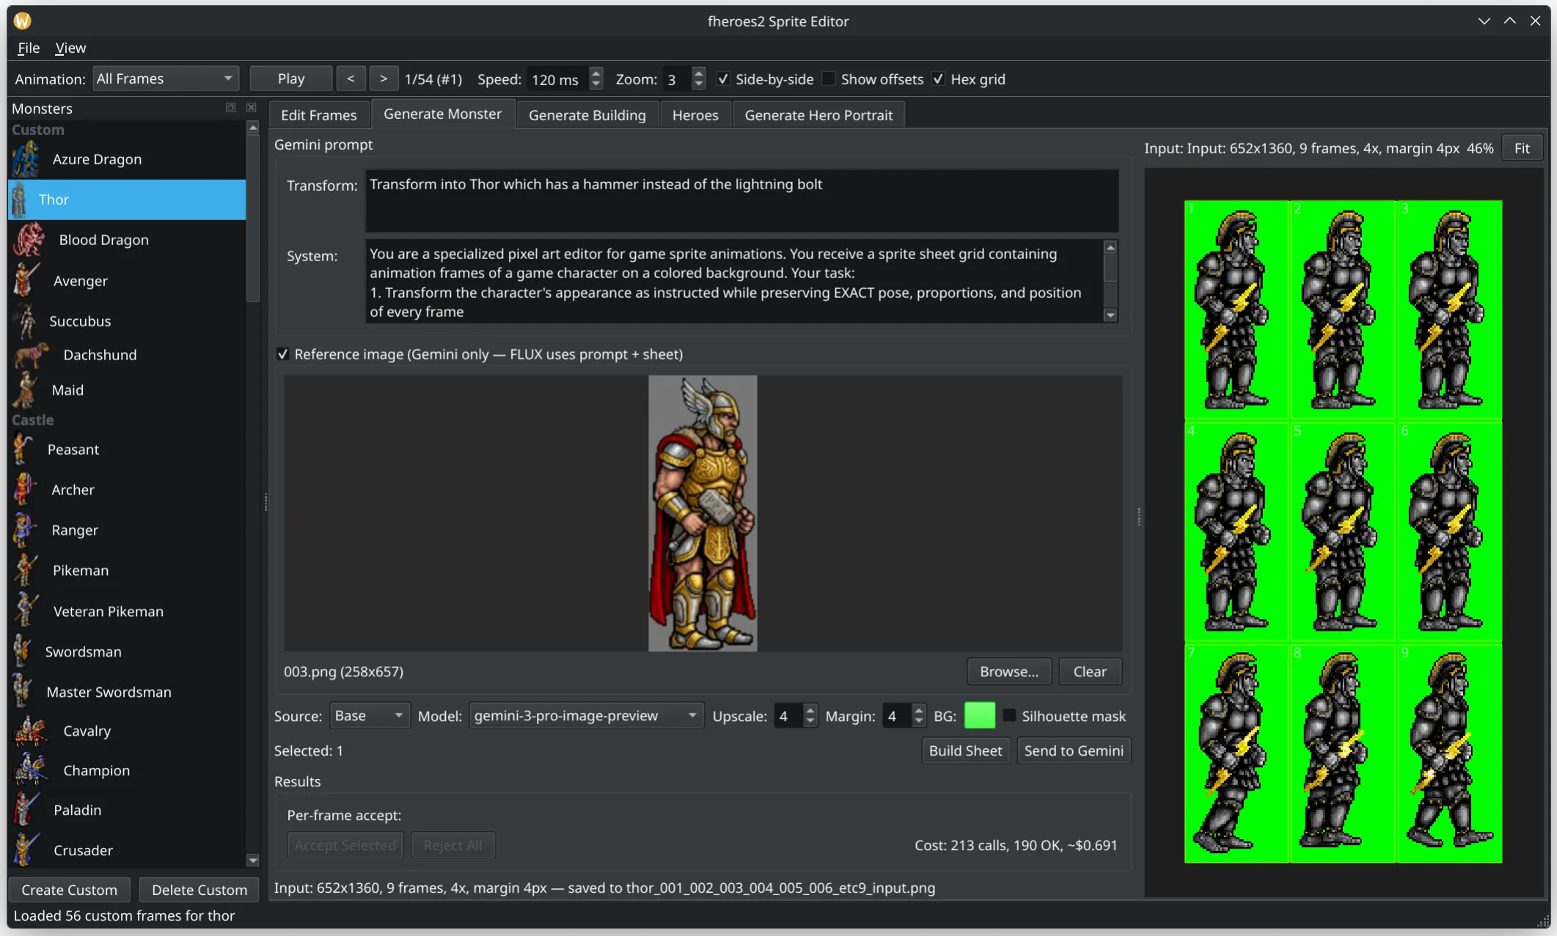Click the System prompt text area

(x=734, y=282)
